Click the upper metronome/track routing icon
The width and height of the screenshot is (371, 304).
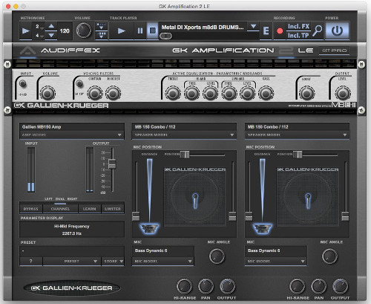(x=101, y=26)
